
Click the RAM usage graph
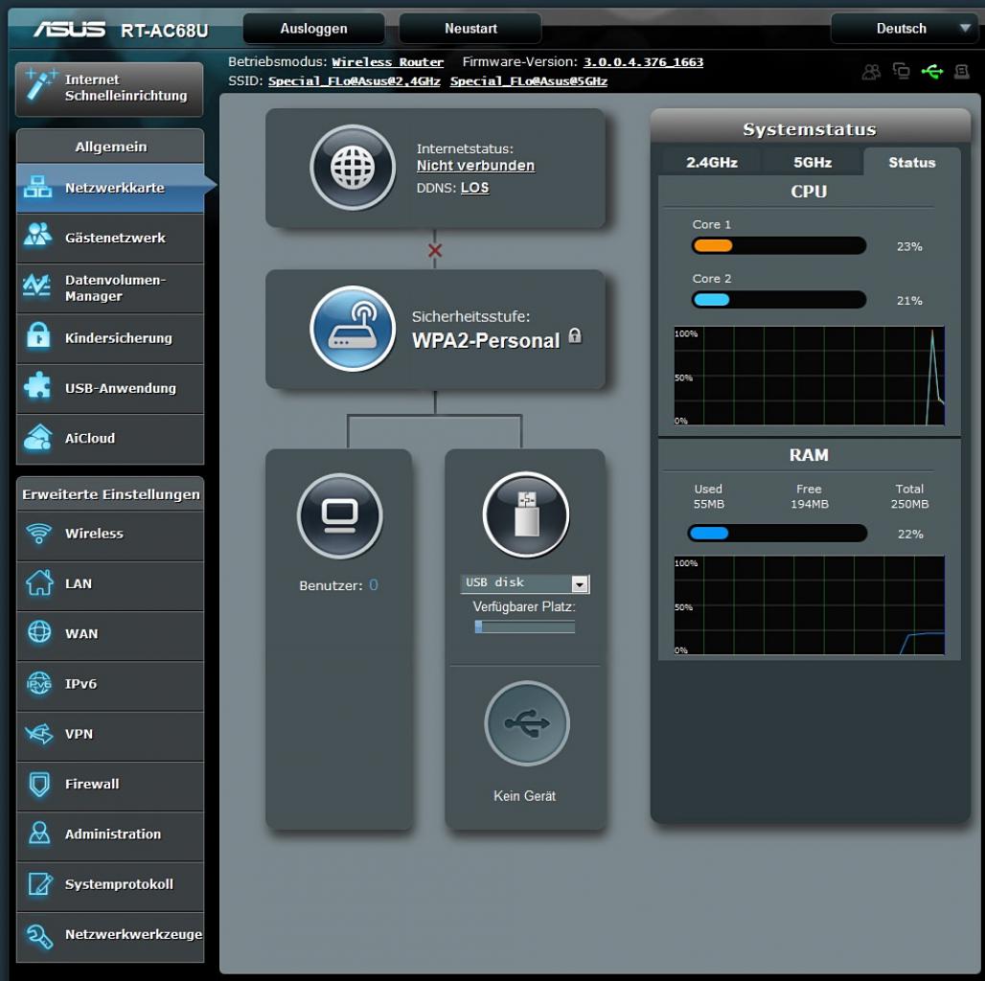click(809, 605)
